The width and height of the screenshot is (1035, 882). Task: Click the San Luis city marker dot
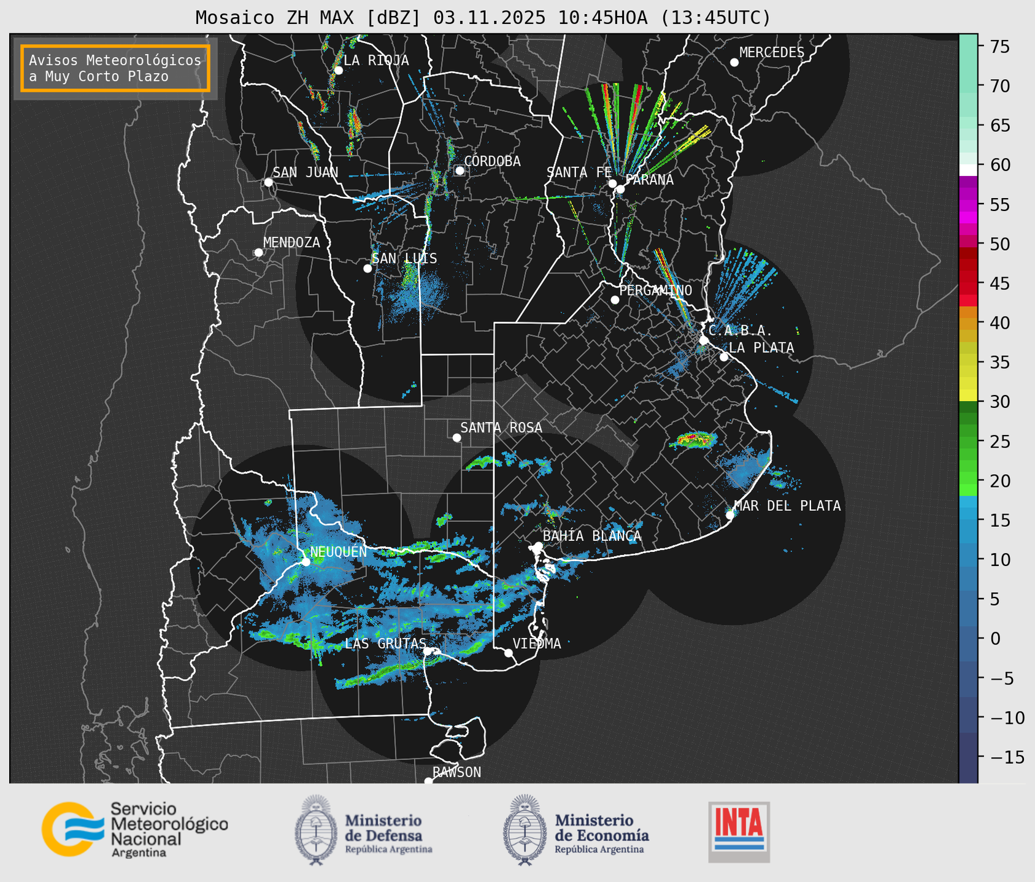click(367, 269)
